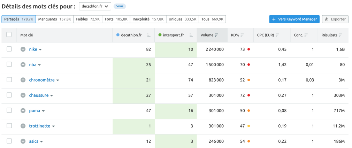
Task: Open the Inexploité tab
Action: (x=148, y=19)
